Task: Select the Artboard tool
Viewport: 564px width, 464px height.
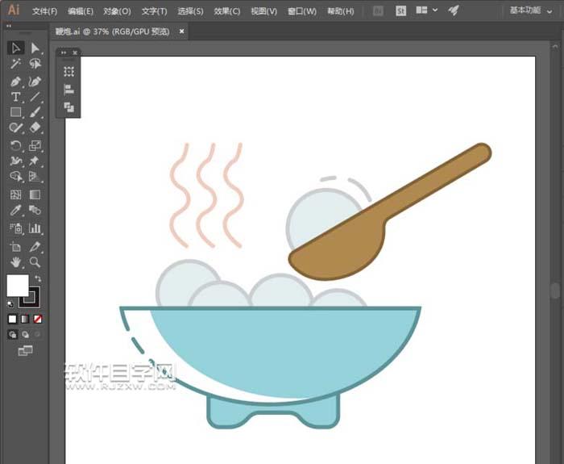Action: click(16, 247)
